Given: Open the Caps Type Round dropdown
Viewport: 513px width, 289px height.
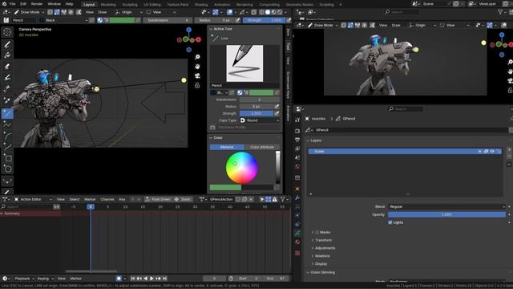Looking at the screenshot, I should [260, 120].
